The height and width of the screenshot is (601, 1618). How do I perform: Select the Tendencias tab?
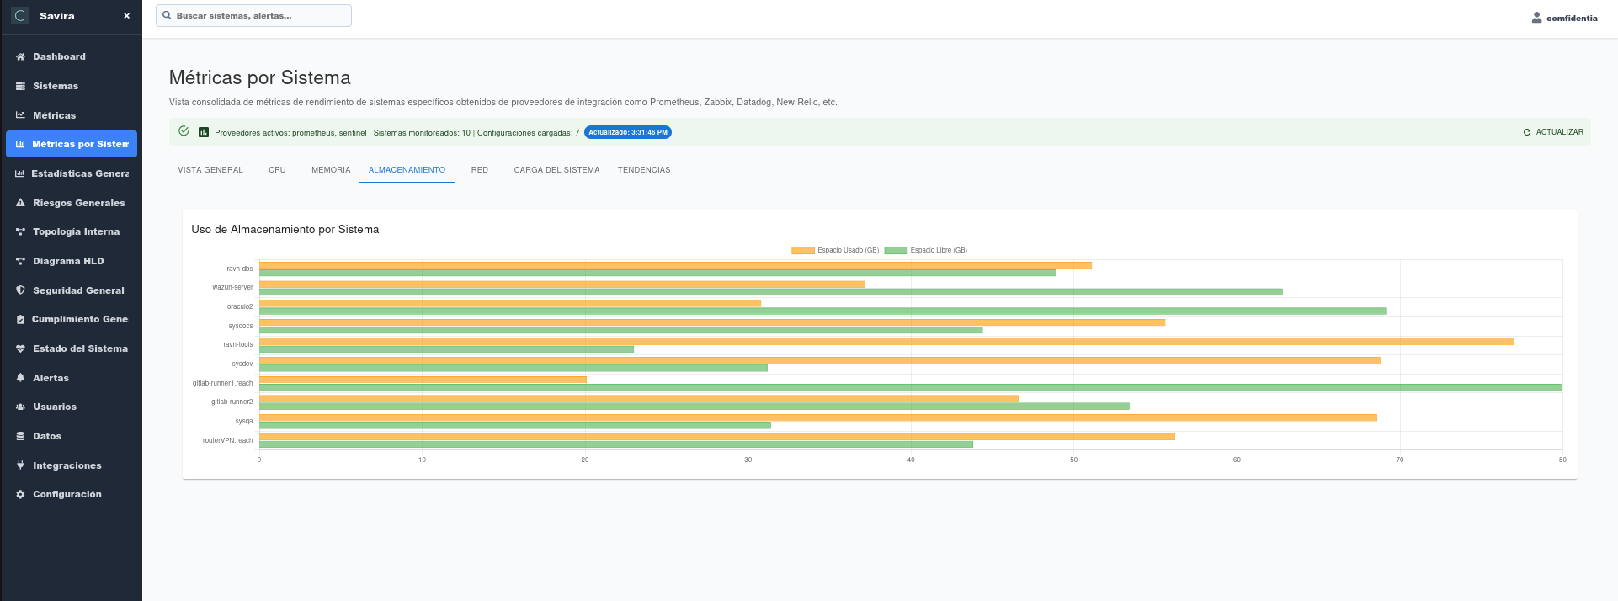(x=644, y=170)
